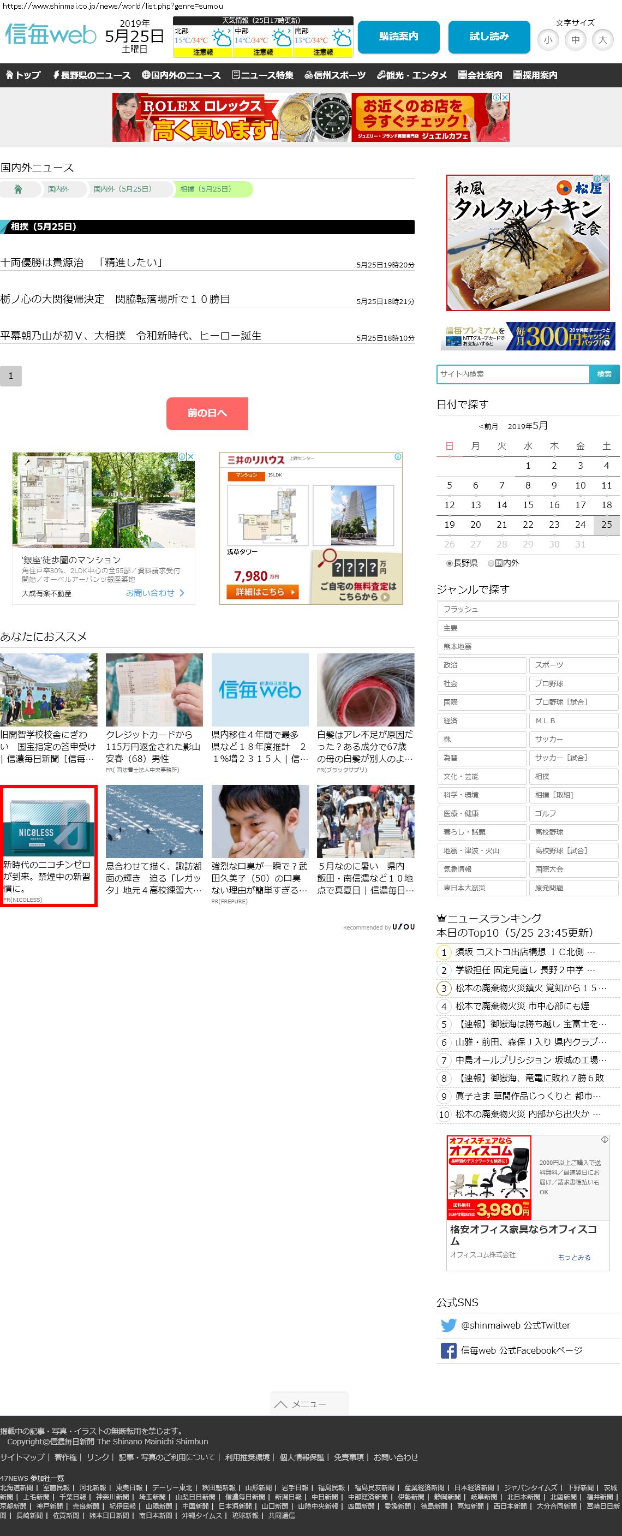
Task: Open article 十両優勝は貴源治
Action: (x=82, y=263)
